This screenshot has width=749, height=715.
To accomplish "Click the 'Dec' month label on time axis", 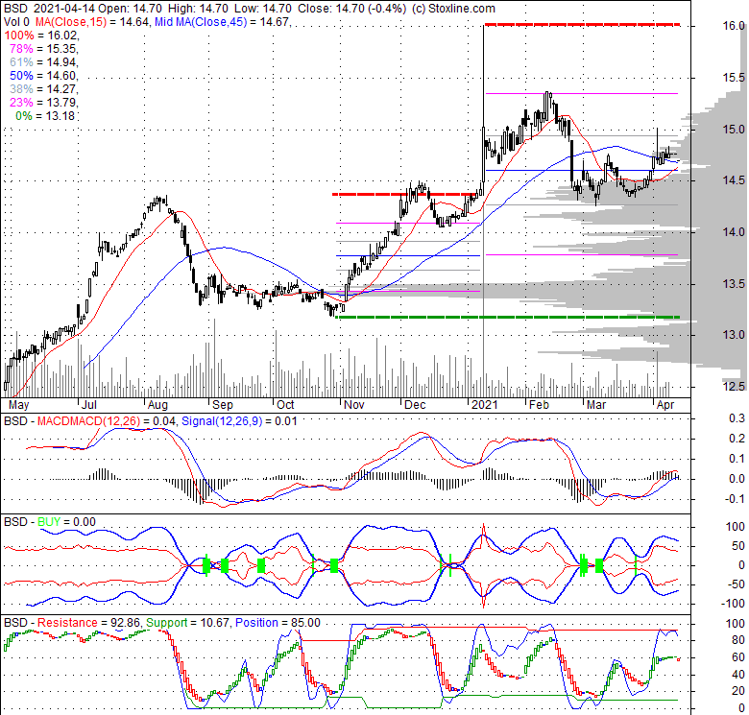I will coord(415,405).
